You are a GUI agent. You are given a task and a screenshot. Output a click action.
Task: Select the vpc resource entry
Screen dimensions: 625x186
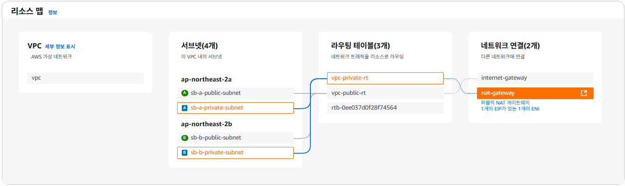click(x=86, y=78)
